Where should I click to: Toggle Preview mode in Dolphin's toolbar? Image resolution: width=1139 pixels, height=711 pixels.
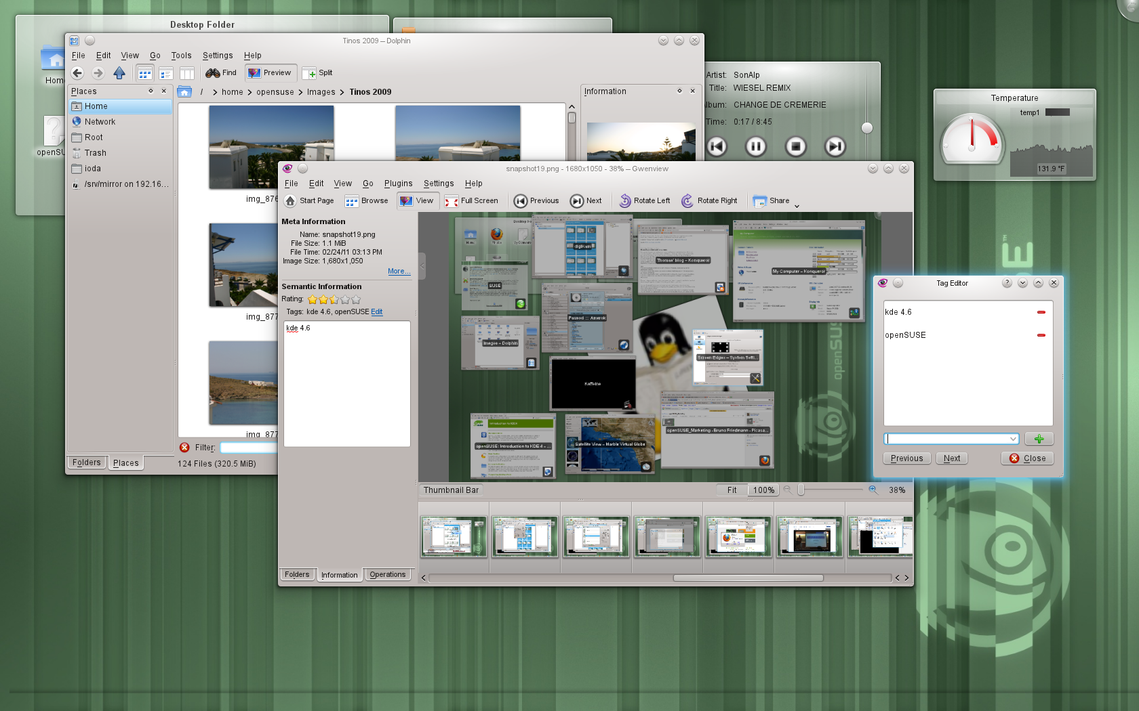pos(271,72)
